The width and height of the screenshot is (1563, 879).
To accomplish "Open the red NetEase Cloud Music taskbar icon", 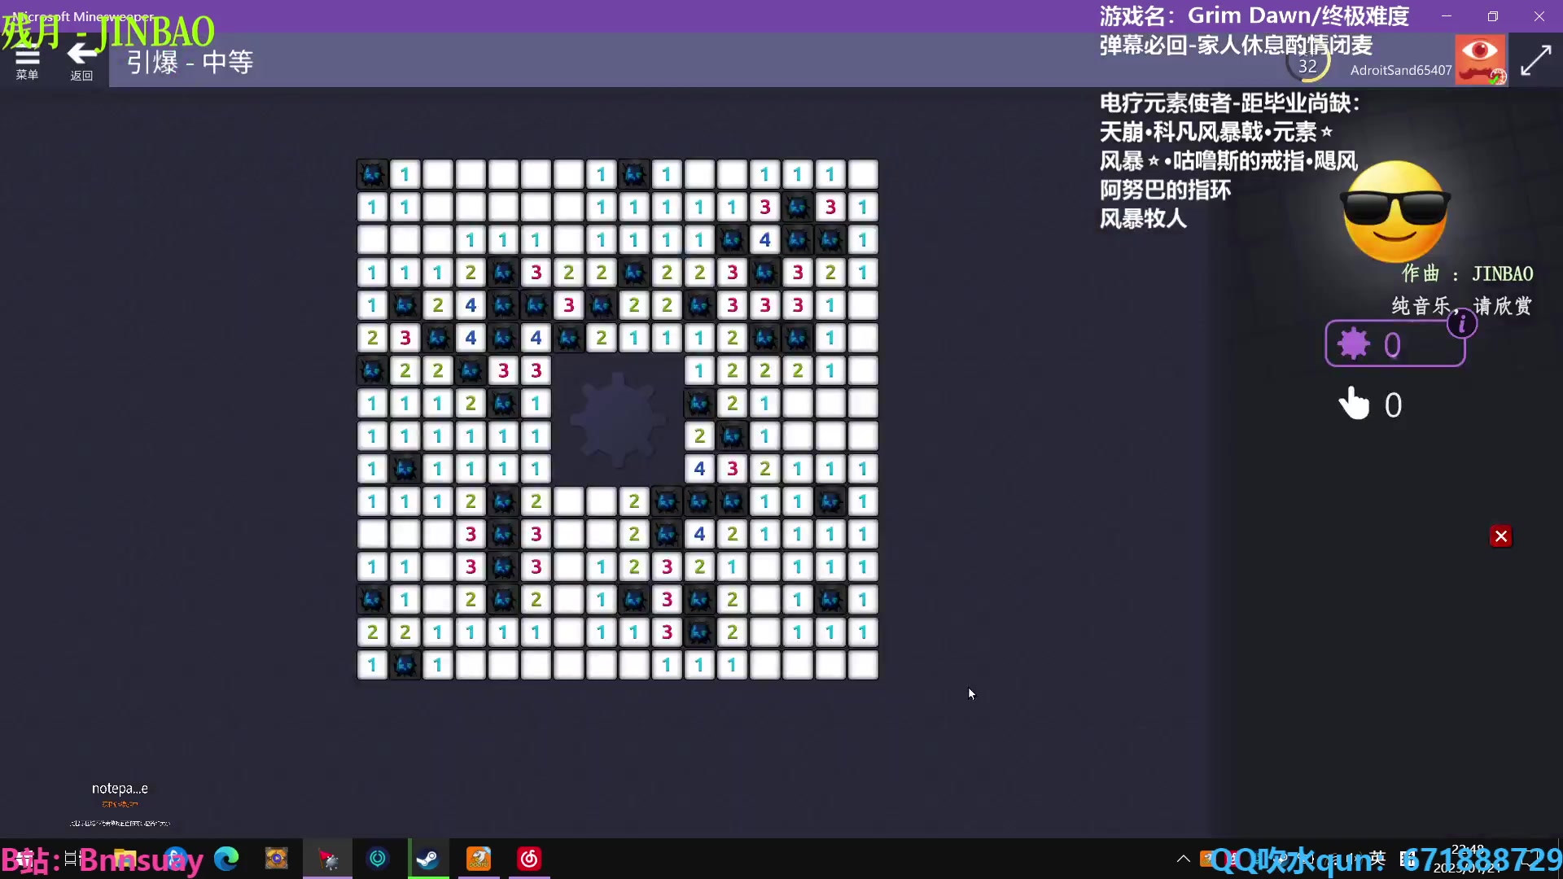I will (x=529, y=859).
